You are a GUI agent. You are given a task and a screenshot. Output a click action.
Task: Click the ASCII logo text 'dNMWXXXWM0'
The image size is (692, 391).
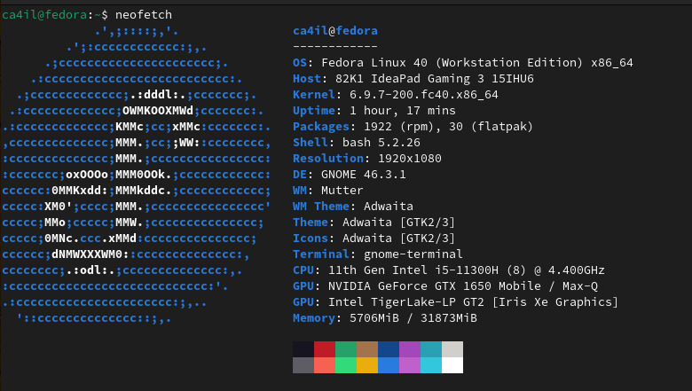(87, 254)
